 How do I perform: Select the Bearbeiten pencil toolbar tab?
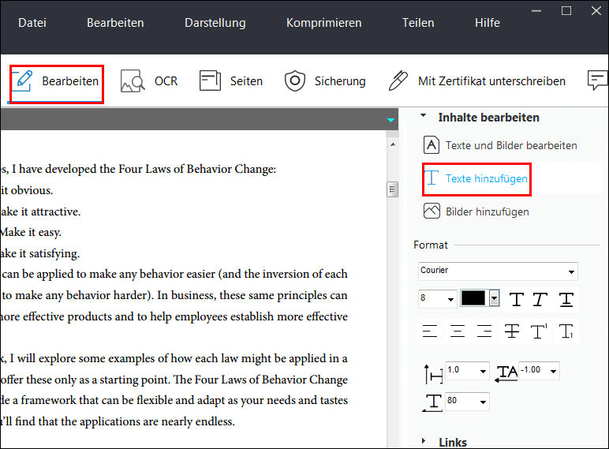(x=56, y=81)
